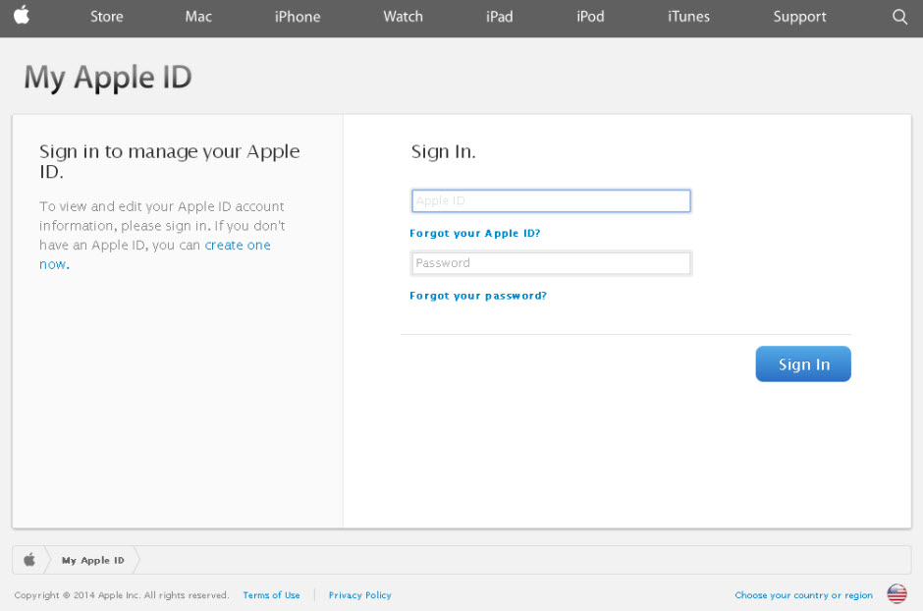The image size is (923, 611).
Task: Open the create one now link
Action: click(x=155, y=254)
